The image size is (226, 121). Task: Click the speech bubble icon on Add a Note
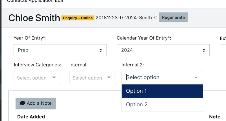23,103
